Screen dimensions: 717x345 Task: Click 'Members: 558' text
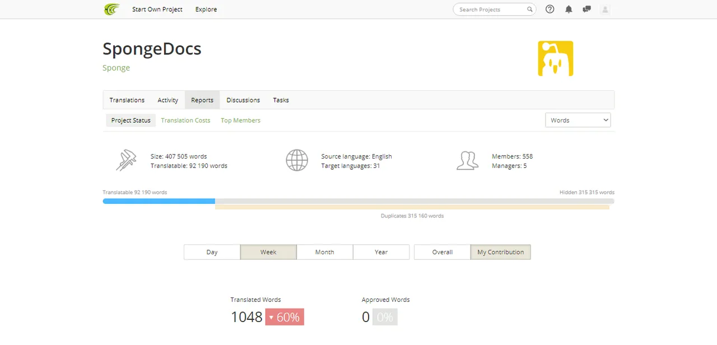click(x=512, y=156)
